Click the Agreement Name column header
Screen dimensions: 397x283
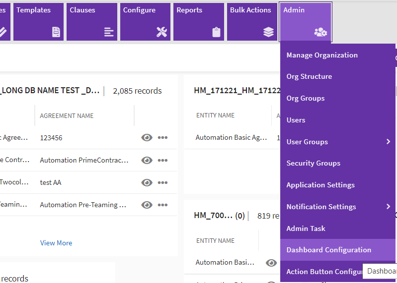[x=67, y=116]
